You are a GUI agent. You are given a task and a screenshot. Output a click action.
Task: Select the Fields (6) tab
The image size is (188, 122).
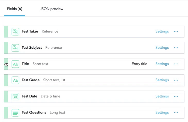14,9
